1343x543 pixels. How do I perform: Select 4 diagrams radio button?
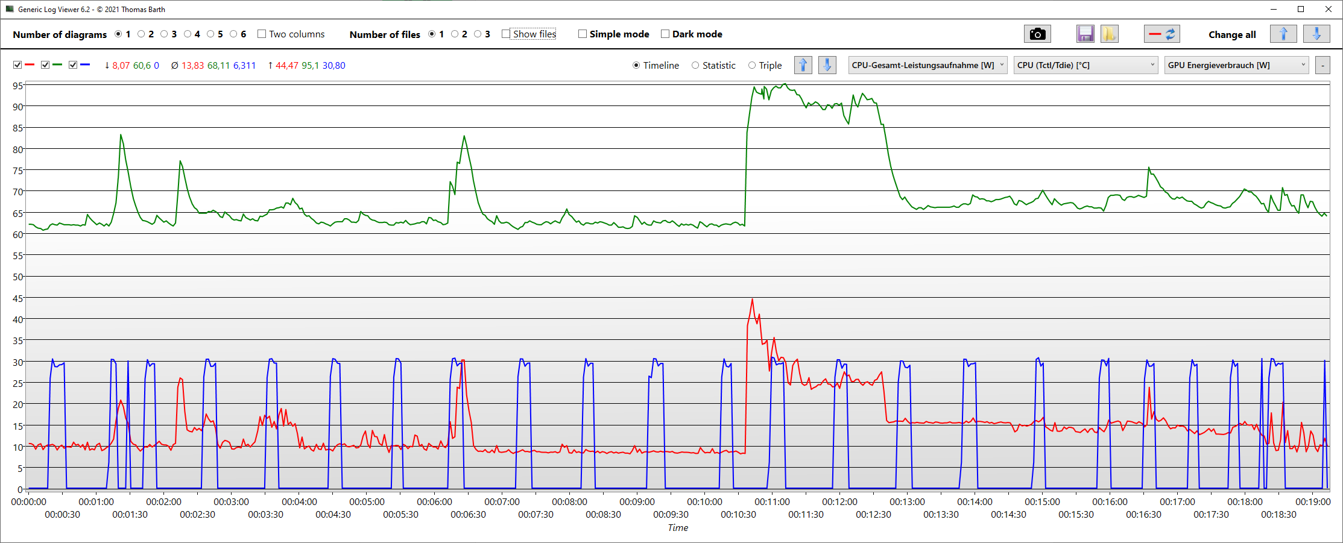188,34
